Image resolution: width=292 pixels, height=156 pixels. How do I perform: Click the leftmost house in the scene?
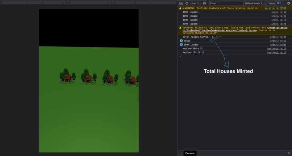[67, 78]
